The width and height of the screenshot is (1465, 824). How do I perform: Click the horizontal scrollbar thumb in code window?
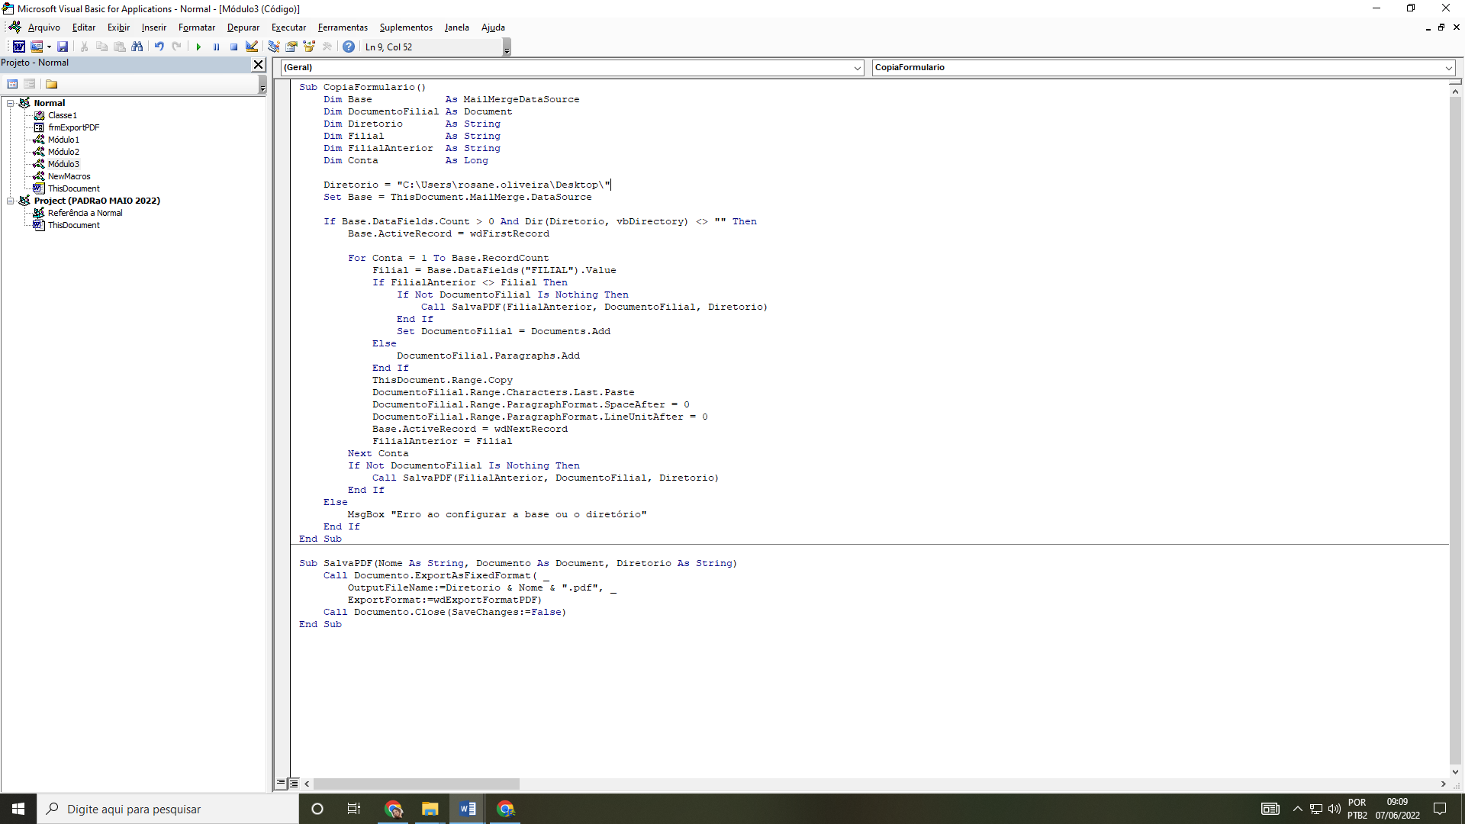pyautogui.click(x=416, y=784)
